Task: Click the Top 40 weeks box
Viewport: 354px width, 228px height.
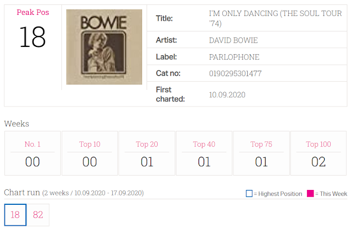Action: pos(204,153)
